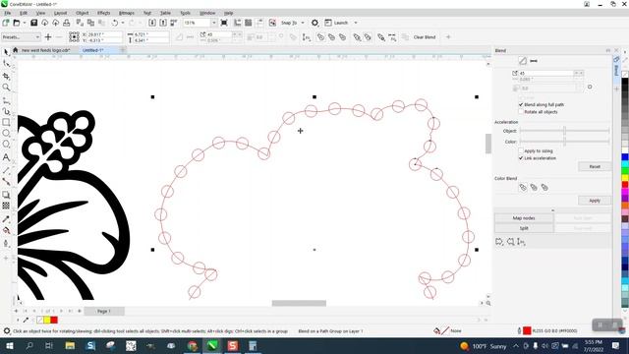
Task: Adjust the Object acceleration slider
Action: (564, 131)
